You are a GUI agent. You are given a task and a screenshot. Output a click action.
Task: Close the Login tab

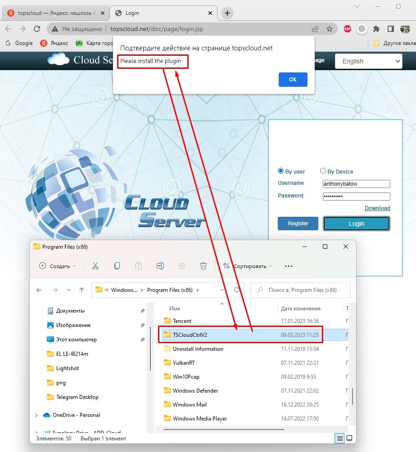[210, 13]
